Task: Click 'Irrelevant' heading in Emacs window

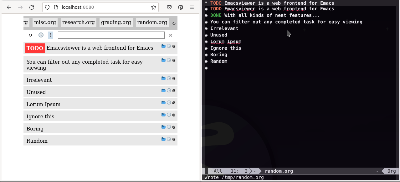Action: [224, 28]
